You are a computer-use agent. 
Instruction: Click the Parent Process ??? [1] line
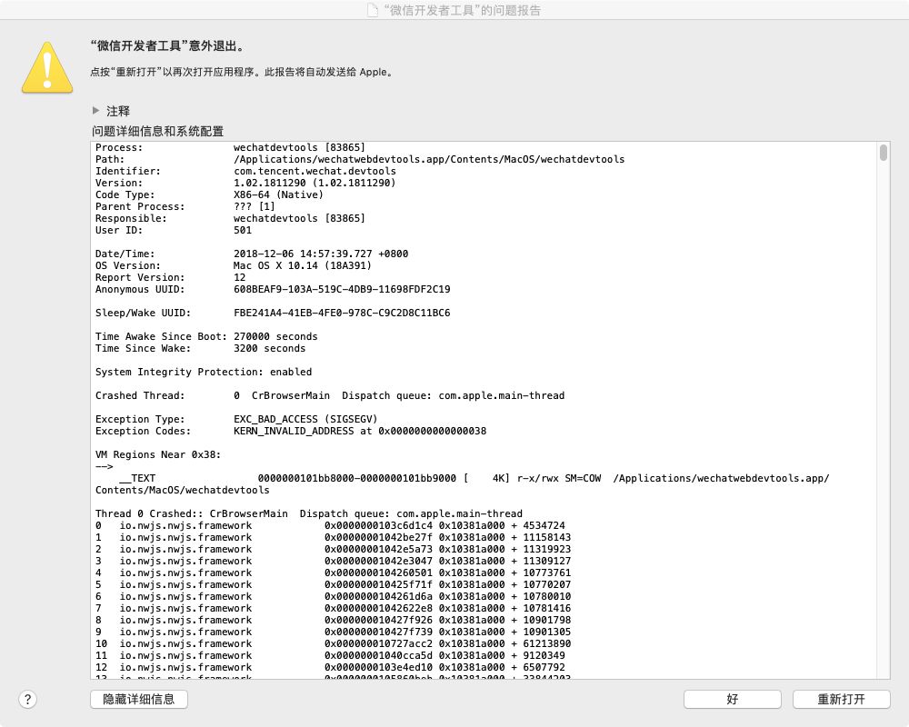click(185, 206)
